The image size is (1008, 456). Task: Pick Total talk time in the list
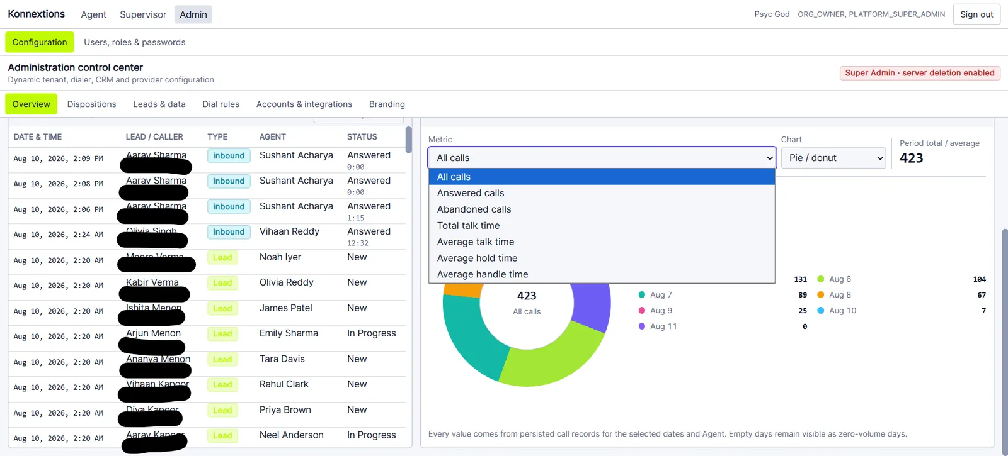point(602,226)
